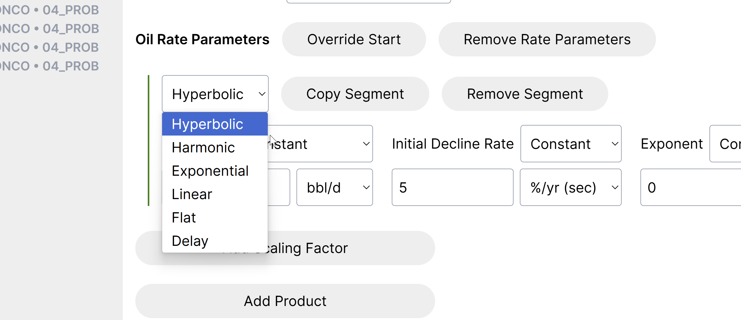Viewport: 741px width, 320px height.
Task: Click the Exponent value field showing 0
Action: [x=690, y=187]
